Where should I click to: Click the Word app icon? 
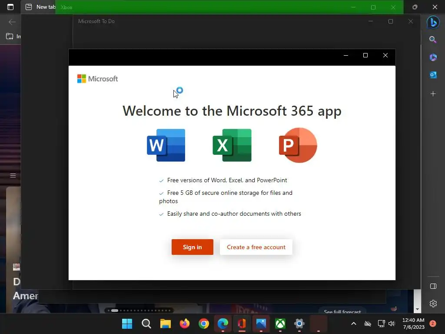point(166,145)
